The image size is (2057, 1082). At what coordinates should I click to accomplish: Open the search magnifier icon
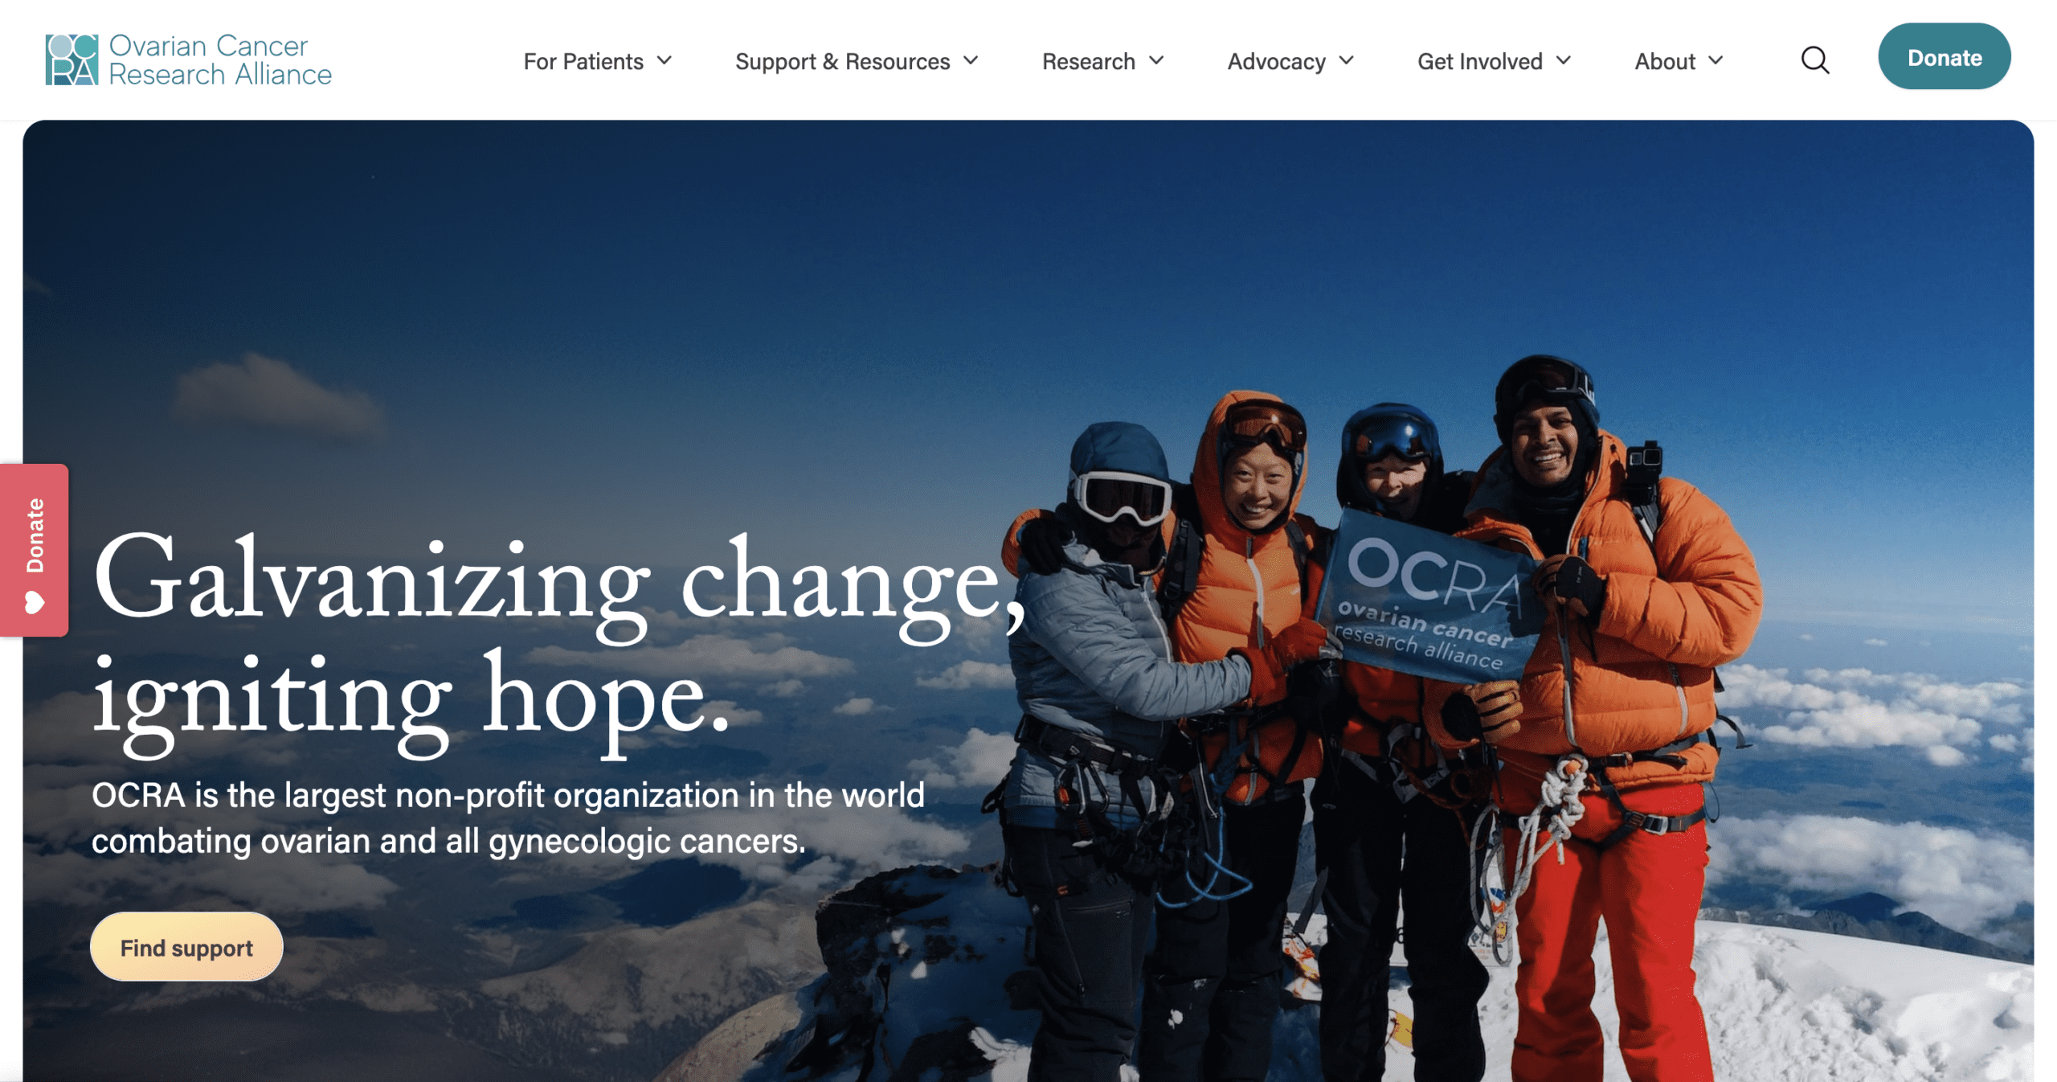coord(1814,60)
